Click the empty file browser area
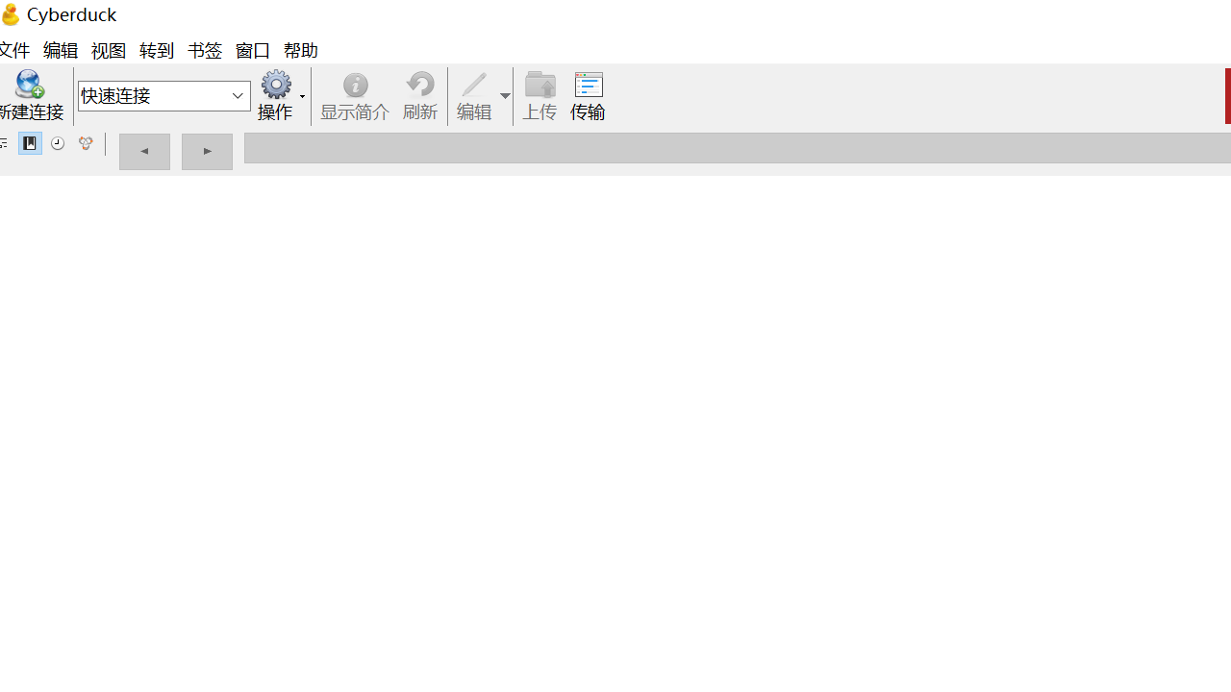 coord(615,432)
